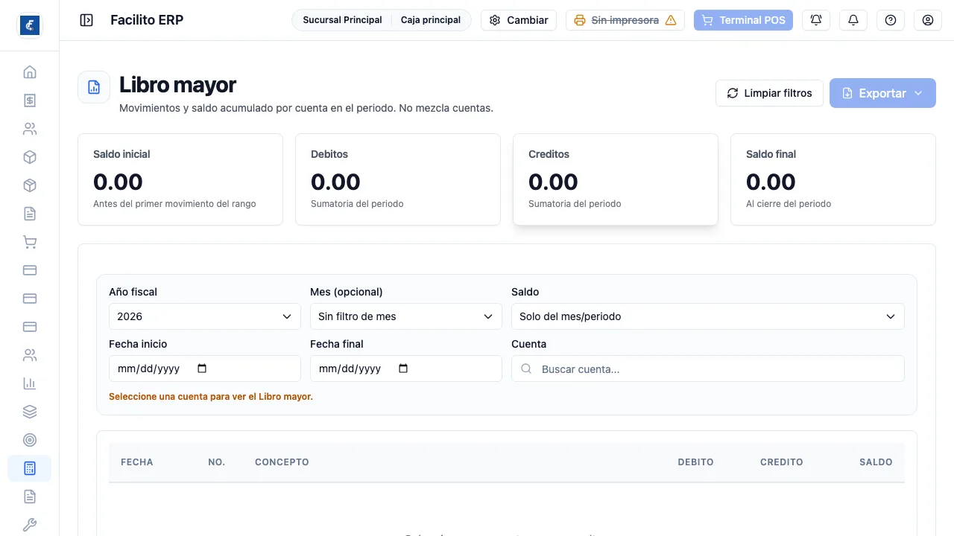The width and height of the screenshot is (954, 536).
Task: Click the CREDITO column header
Action: tap(782, 462)
